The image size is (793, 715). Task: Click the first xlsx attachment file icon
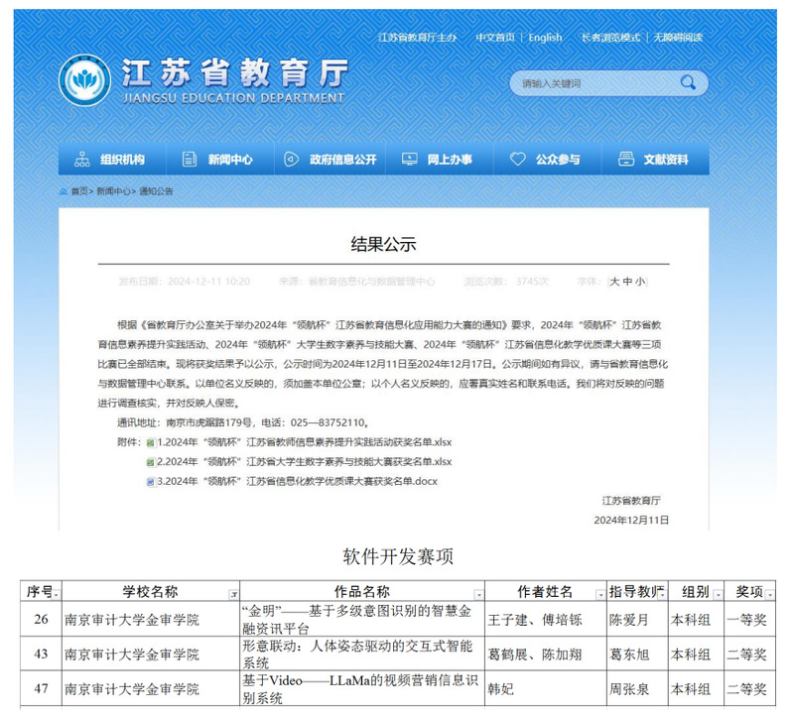coord(151,443)
